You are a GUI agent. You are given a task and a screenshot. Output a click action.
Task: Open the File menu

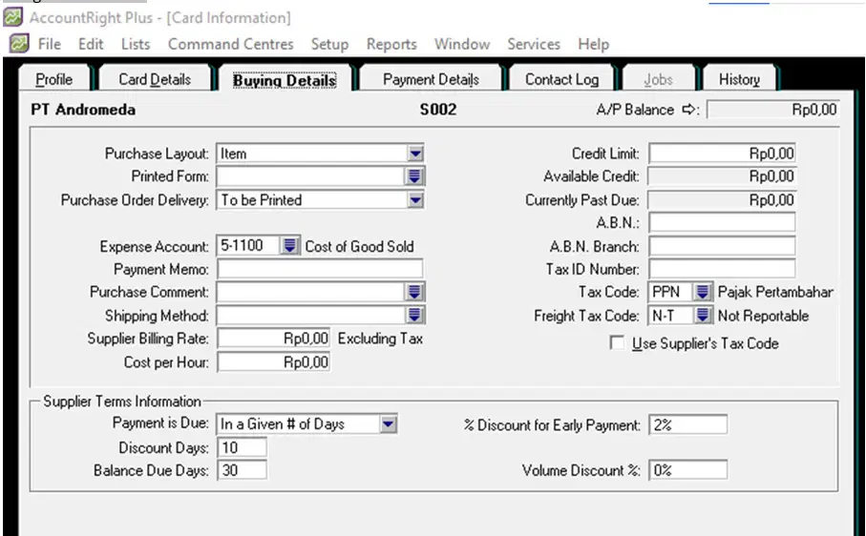pos(49,44)
